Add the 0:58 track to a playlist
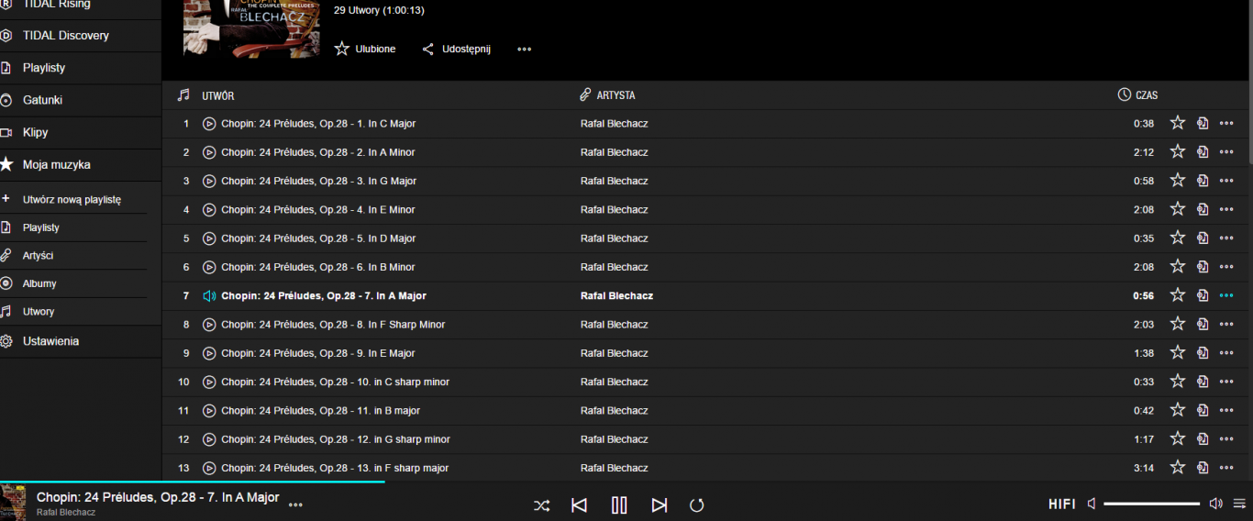This screenshot has height=521, width=1253. [x=1203, y=181]
